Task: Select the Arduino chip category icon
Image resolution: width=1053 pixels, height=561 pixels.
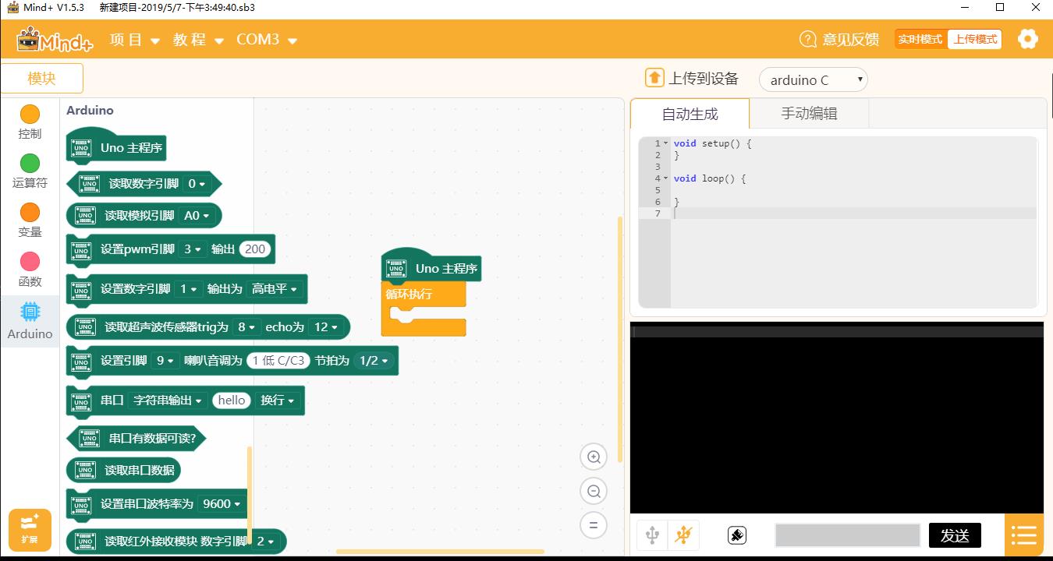Action: pos(30,312)
